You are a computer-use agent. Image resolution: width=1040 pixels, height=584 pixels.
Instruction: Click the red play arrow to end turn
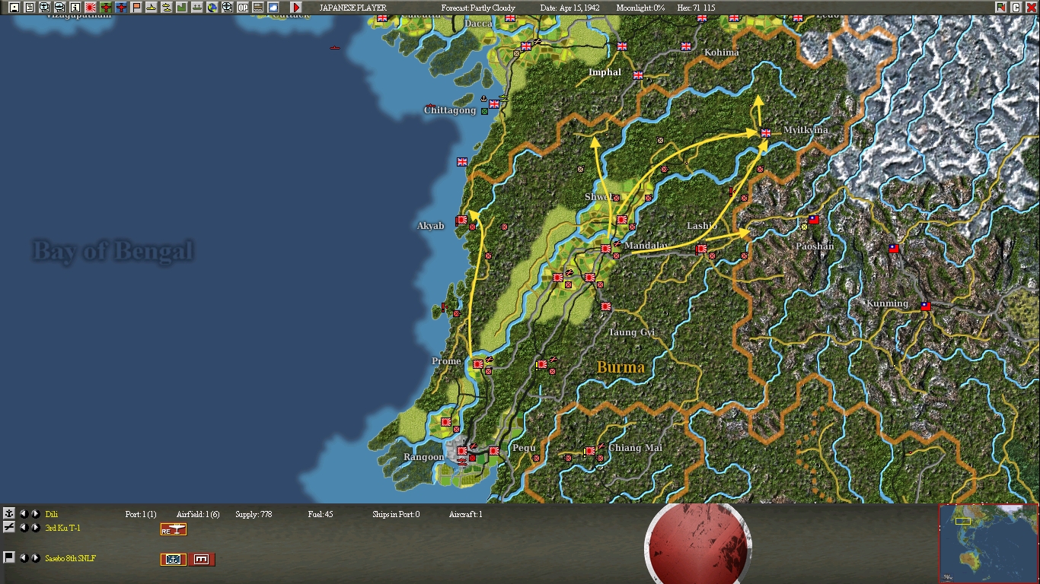[x=296, y=8]
